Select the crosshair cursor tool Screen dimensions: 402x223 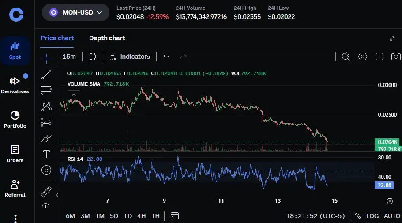(x=46, y=59)
